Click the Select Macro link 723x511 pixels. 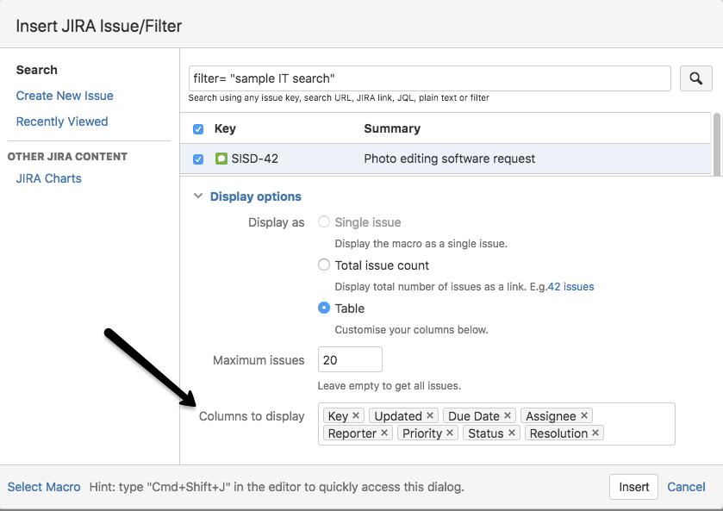point(44,487)
